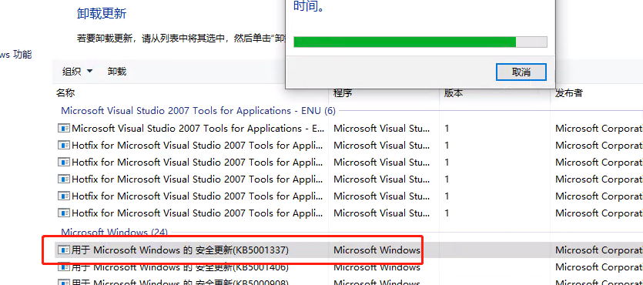
Task: Click the icon of the KB5001406 security update
Action: 64,267
